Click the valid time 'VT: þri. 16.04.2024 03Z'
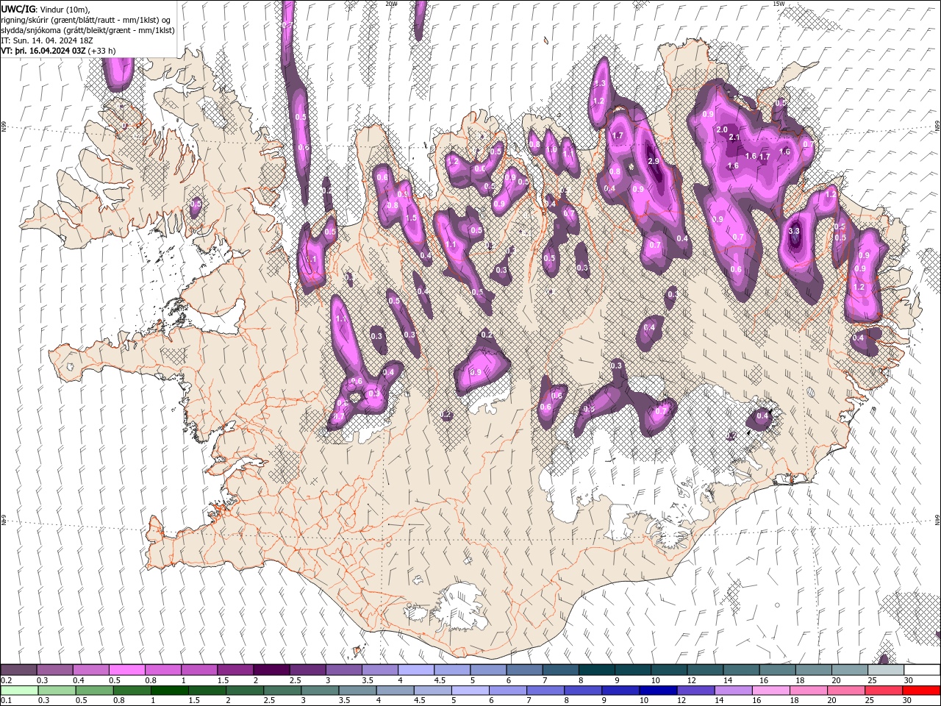This screenshot has height=706, width=941. tap(43, 51)
